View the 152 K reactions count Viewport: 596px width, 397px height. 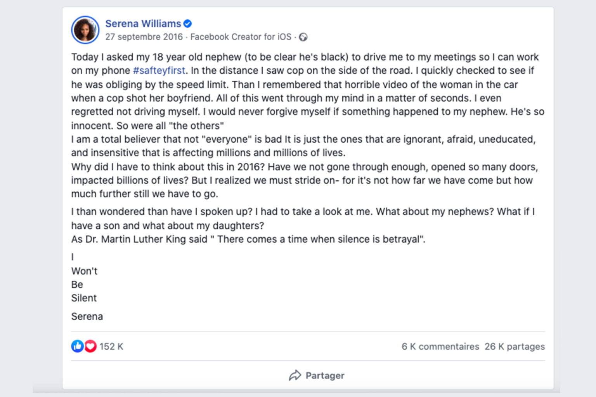pyautogui.click(x=111, y=347)
